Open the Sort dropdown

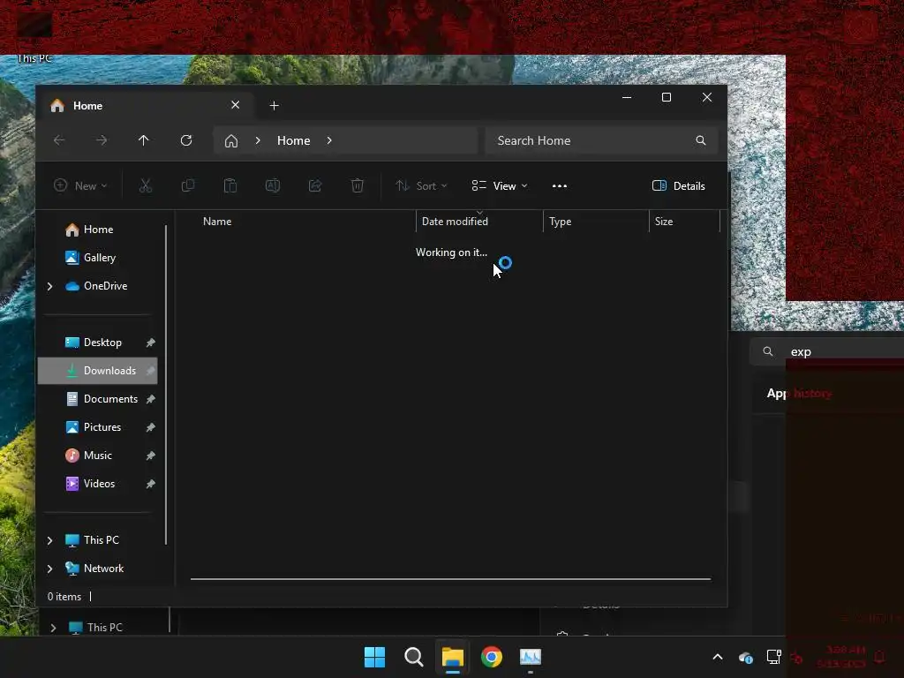coord(421,185)
